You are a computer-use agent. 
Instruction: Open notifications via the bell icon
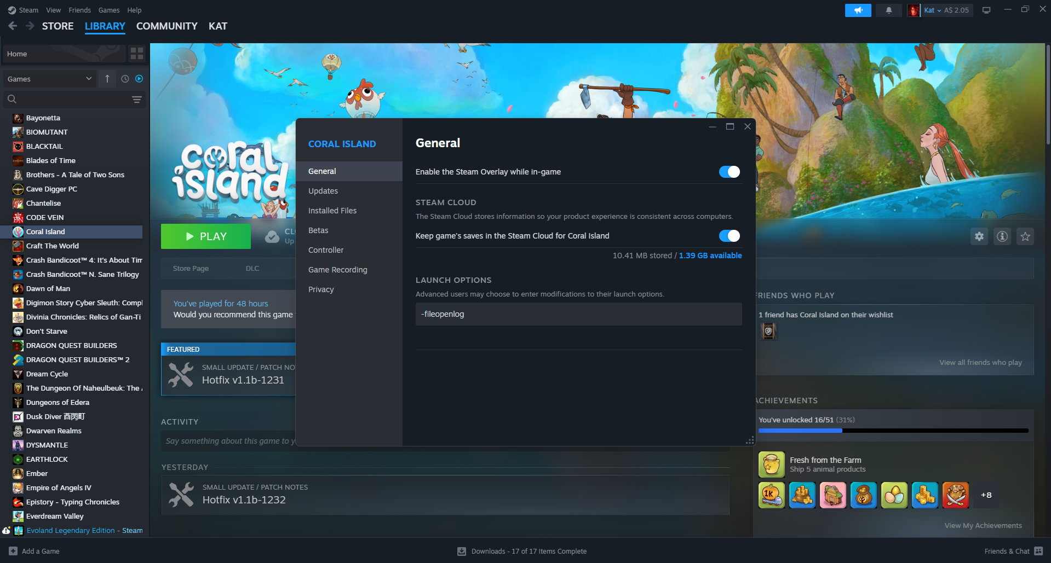point(888,10)
